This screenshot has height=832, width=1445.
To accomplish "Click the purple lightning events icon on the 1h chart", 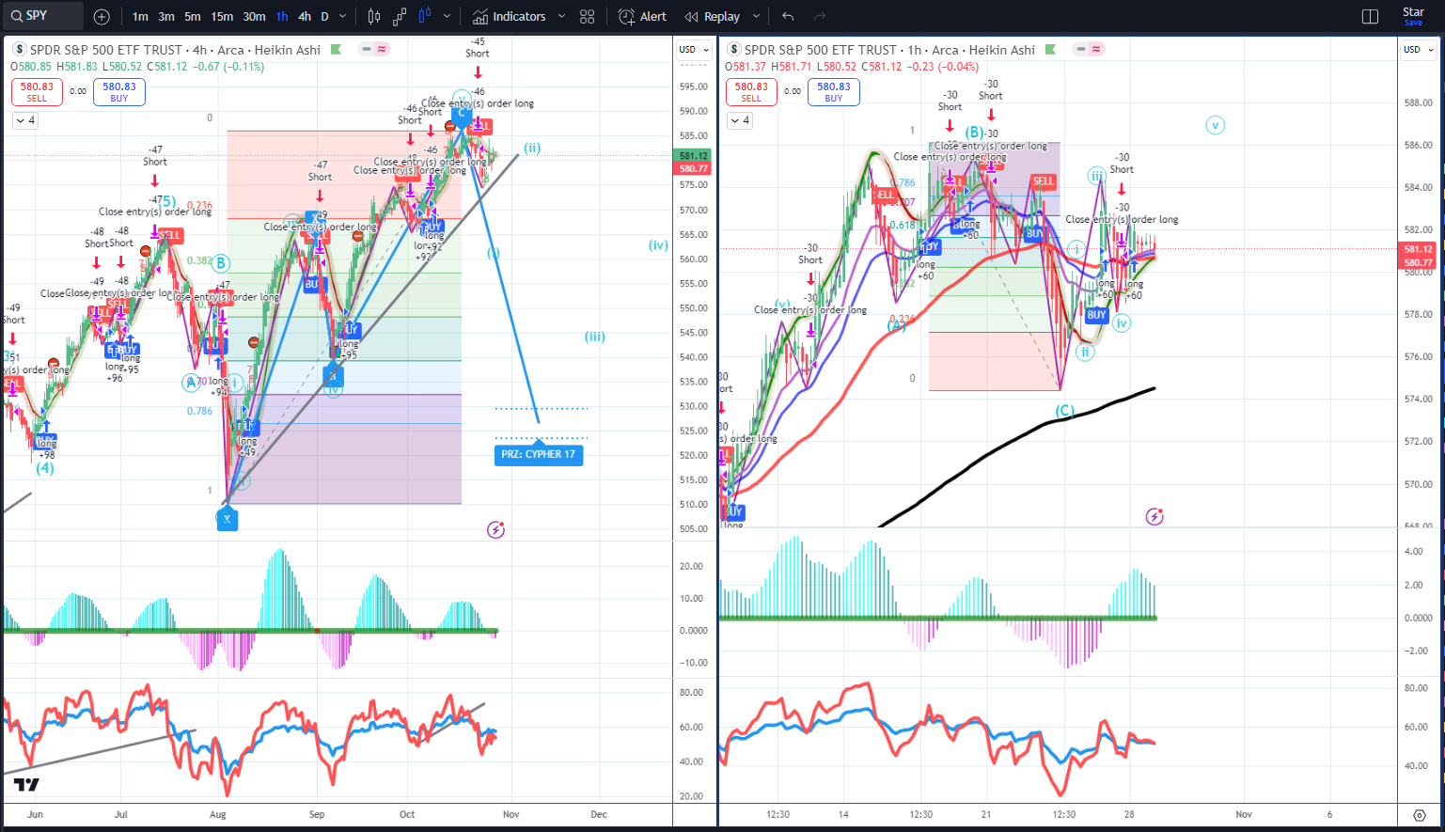I will pos(1154,516).
